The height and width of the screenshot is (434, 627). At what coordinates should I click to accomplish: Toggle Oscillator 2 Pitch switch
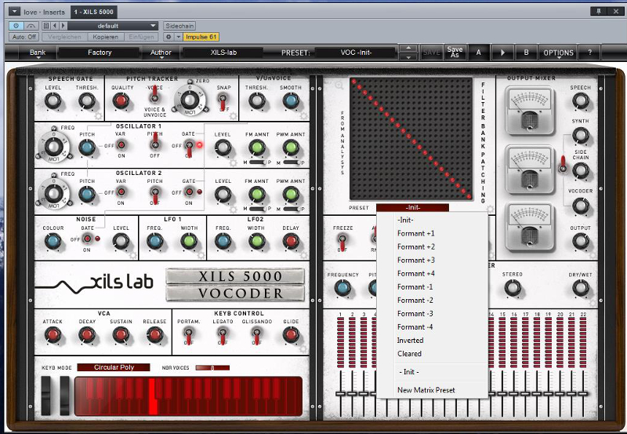pyautogui.click(x=154, y=195)
